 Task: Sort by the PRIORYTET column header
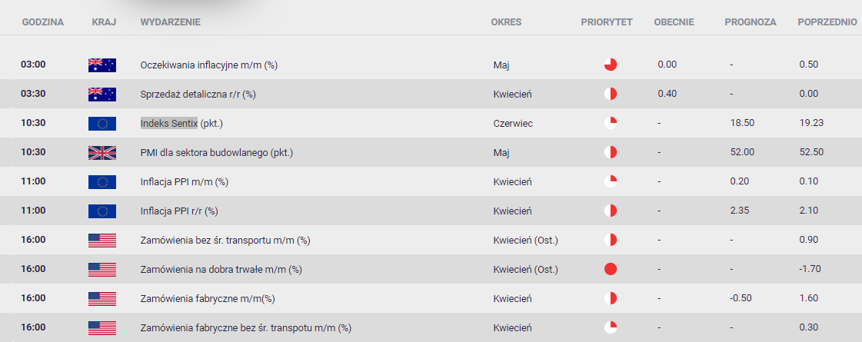tap(607, 22)
